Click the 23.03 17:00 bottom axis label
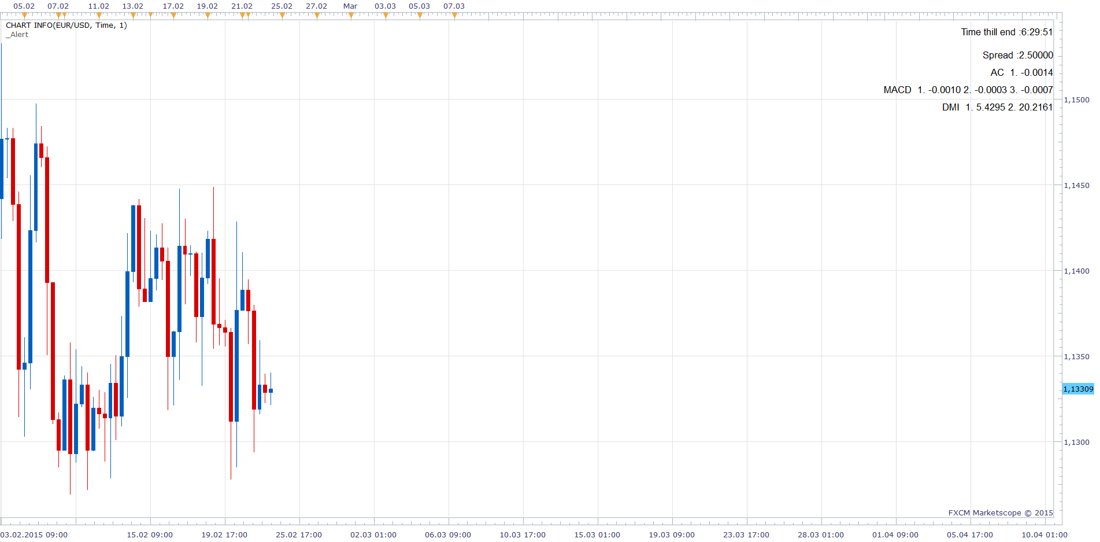This screenshot has height=542, width=1100. point(746,535)
